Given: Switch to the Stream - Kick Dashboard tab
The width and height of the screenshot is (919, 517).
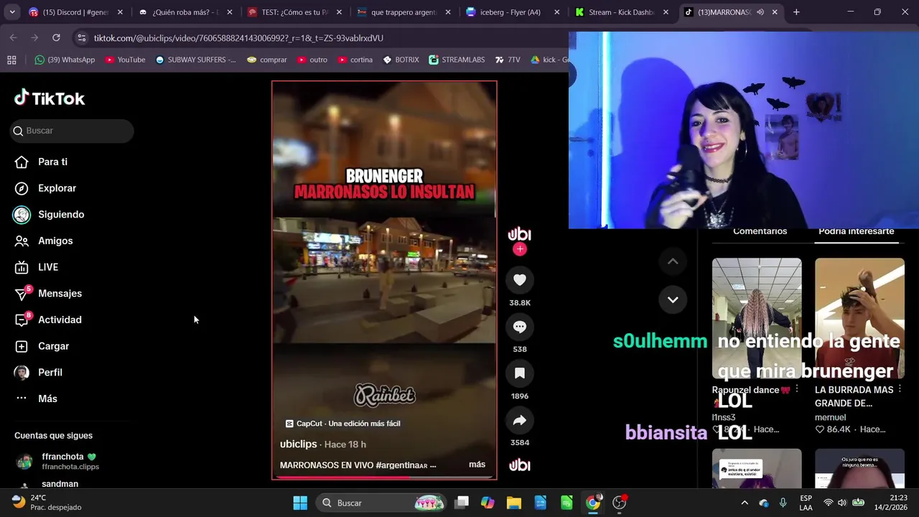Looking at the screenshot, I should (x=622, y=12).
